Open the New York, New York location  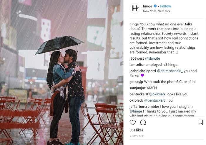[x=157, y=11]
